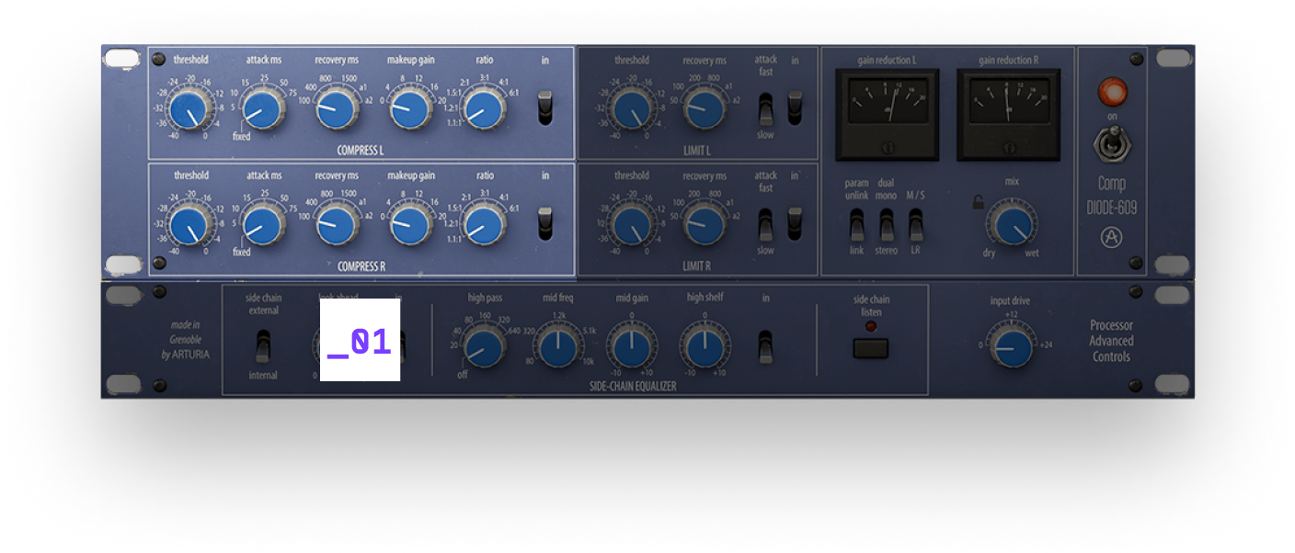Viewport: 1295px width, 553px height.
Task: Flip the Limit L attack fast/slow switch
Action: [x=765, y=108]
